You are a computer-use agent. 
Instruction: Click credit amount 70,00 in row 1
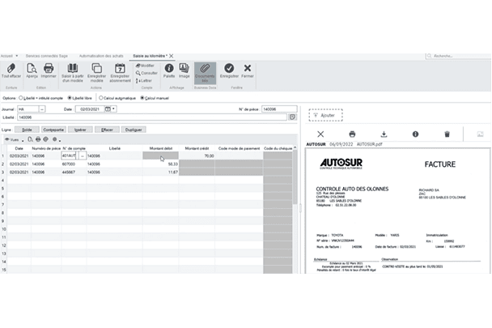(197, 155)
